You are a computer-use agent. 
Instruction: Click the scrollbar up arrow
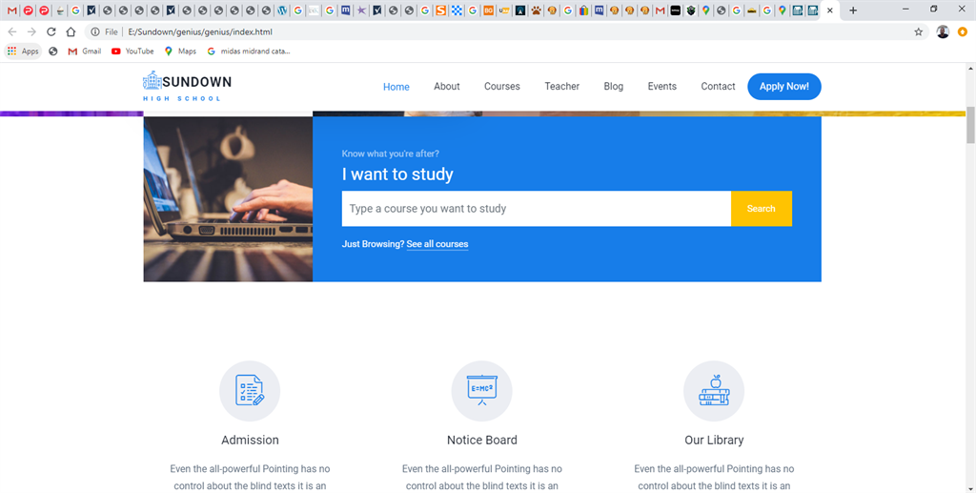[970, 68]
